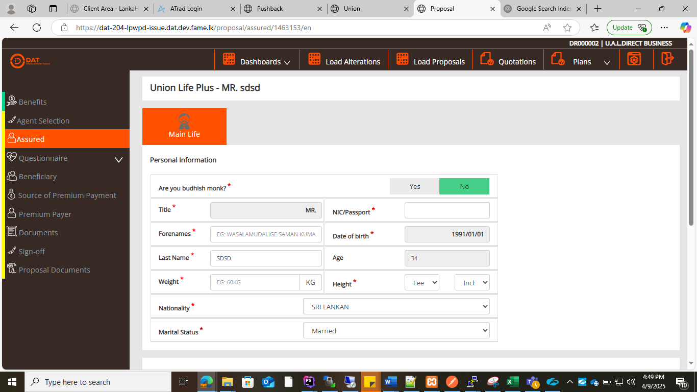This screenshot has width=697, height=392.
Task: Toggle Read aloud icon in address bar
Action: (547, 28)
